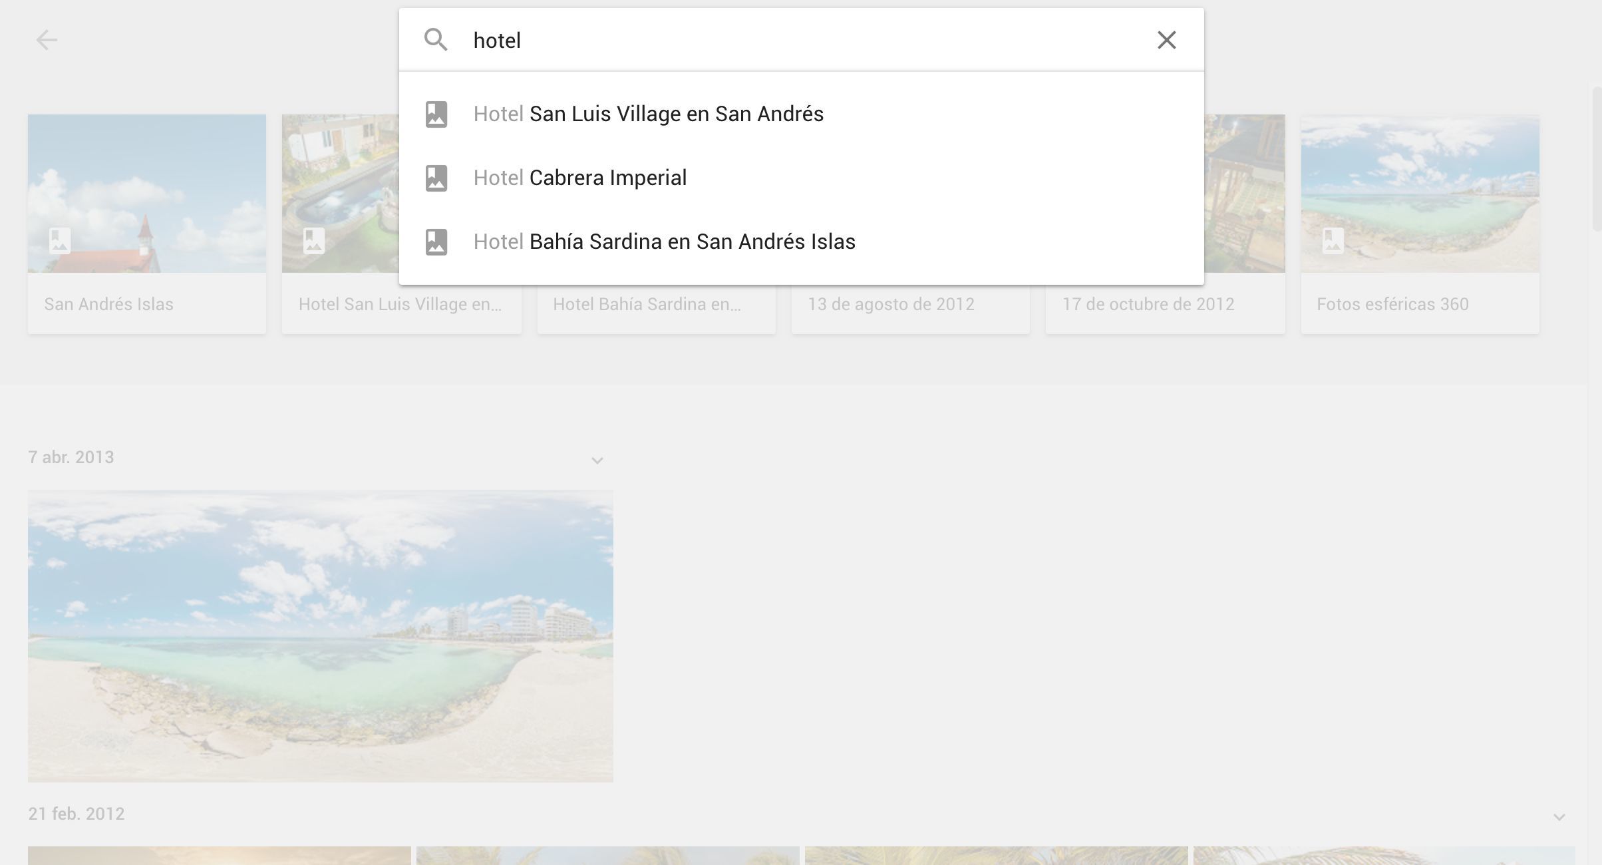
Task: Click album badge on Fotos esféricas 360 card
Action: (x=1333, y=240)
